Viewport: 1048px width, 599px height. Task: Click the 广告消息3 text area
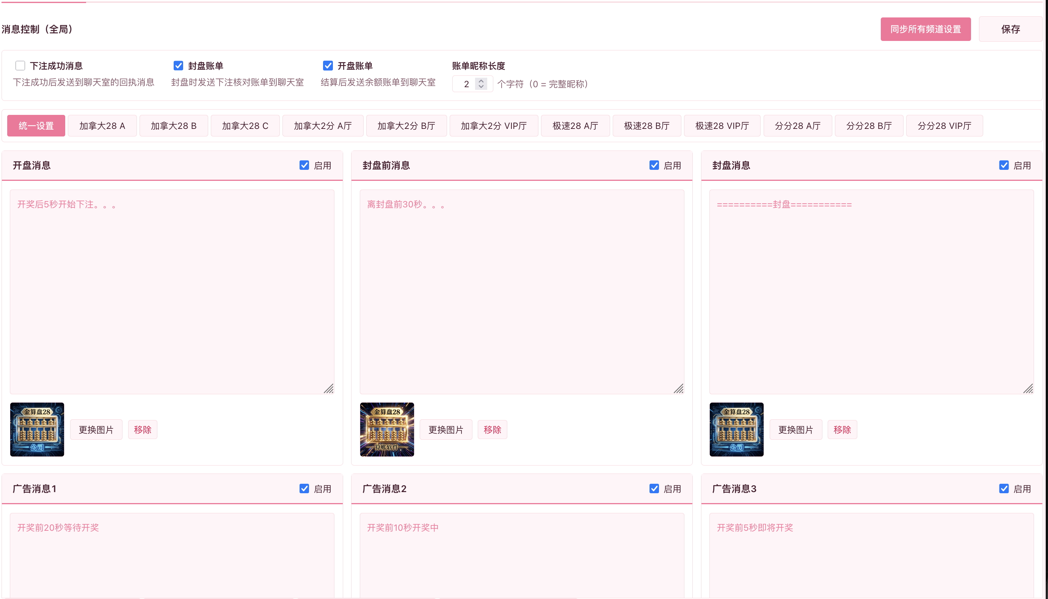[x=871, y=555]
